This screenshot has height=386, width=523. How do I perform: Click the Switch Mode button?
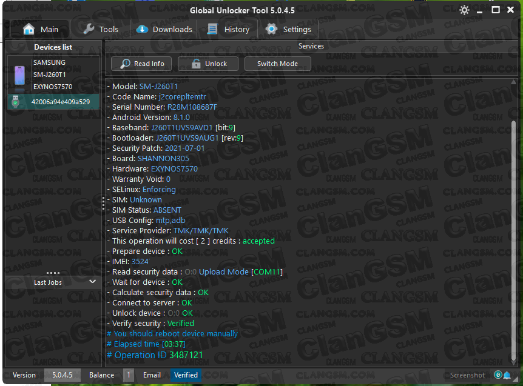click(277, 64)
